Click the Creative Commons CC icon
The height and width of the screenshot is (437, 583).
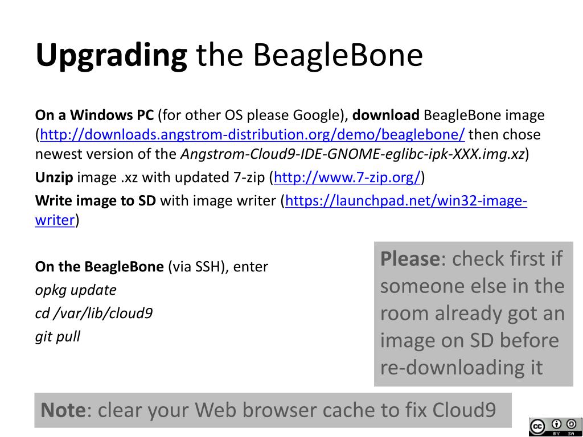(x=537, y=427)
